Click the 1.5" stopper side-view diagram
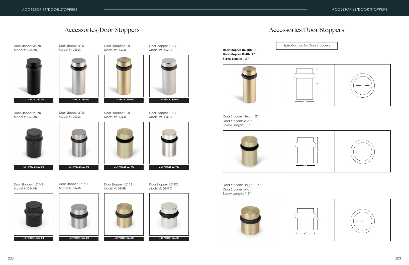Image resolution: width=409 pixels, height=265 pixels. [x=306, y=220]
